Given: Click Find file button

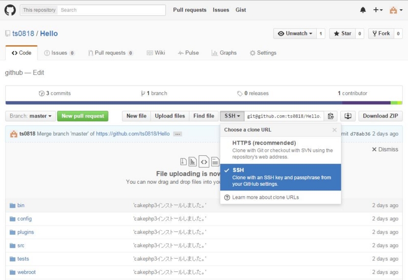Looking at the screenshot, I should 203,116.
